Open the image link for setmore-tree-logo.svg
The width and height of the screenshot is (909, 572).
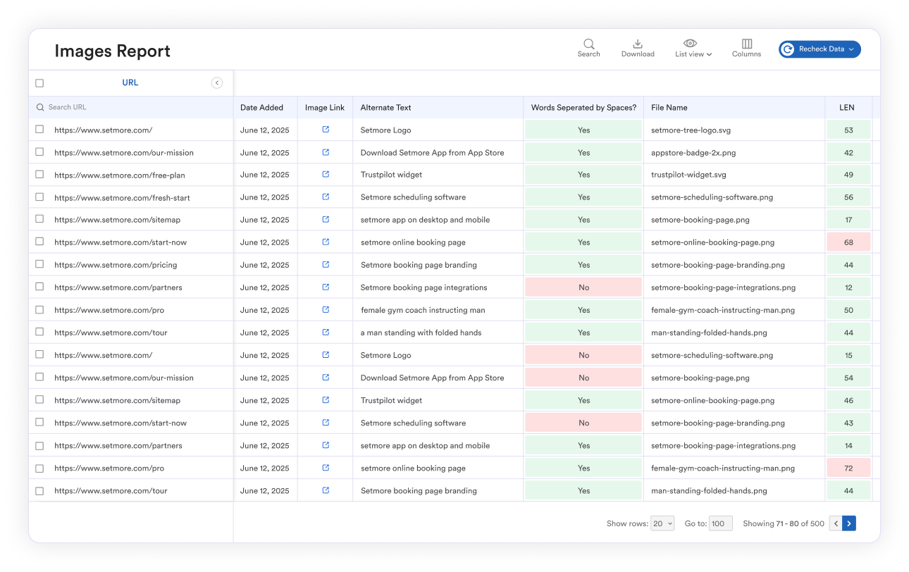click(325, 130)
